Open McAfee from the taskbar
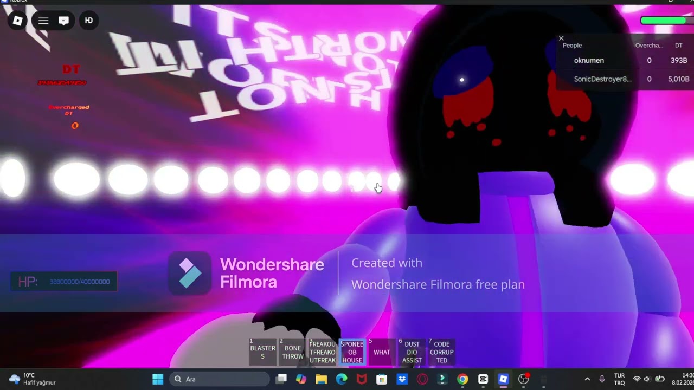The height and width of the screenshot is (390, 694). [x=362, y=379]
